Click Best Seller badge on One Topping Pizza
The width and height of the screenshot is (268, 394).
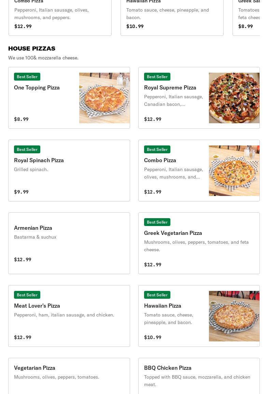point(27,76)
